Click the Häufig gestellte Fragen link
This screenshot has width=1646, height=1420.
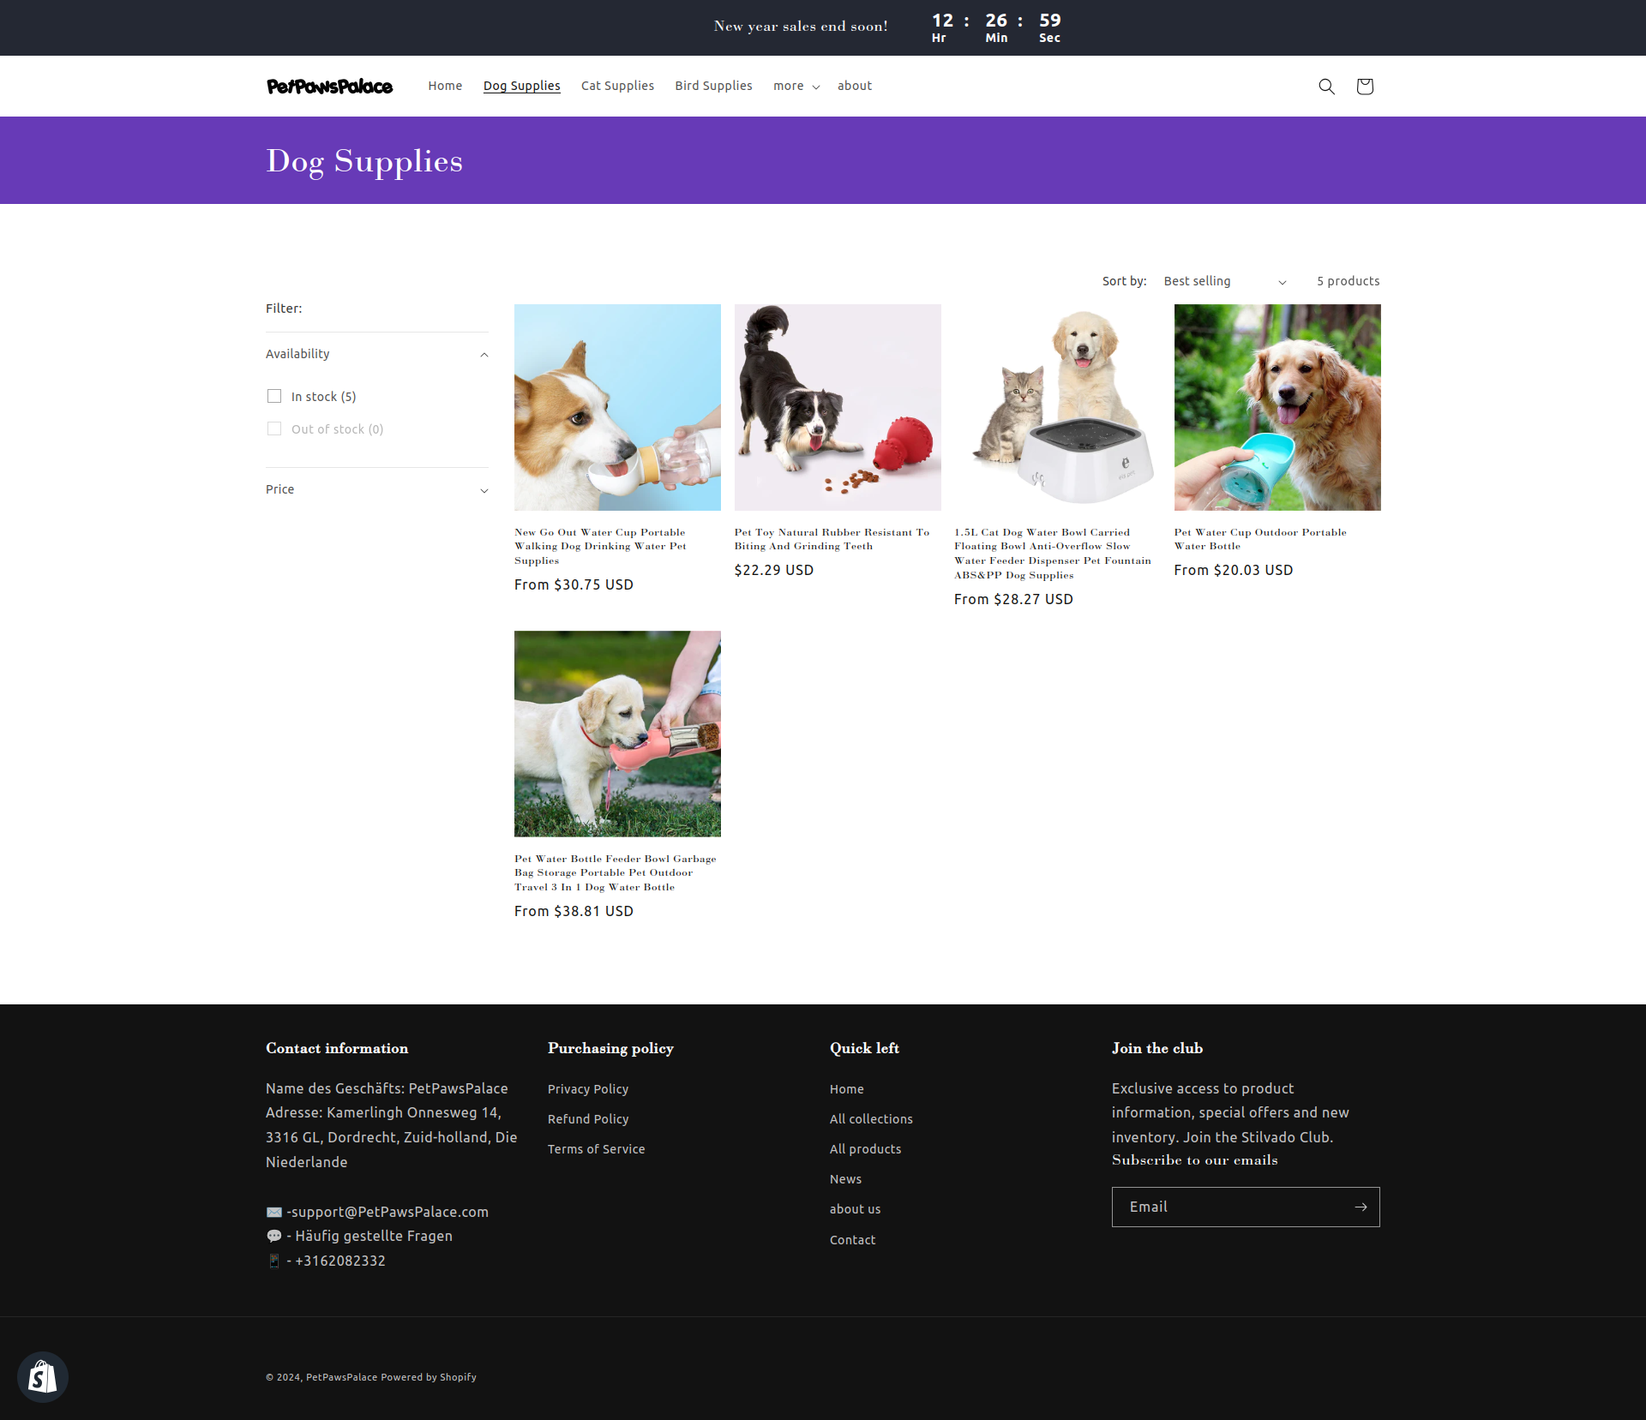tap(373, 1236)
